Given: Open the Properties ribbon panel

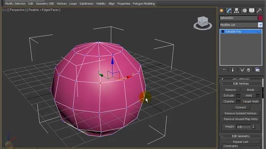Looking at the screenshot, I should point(124,4).
